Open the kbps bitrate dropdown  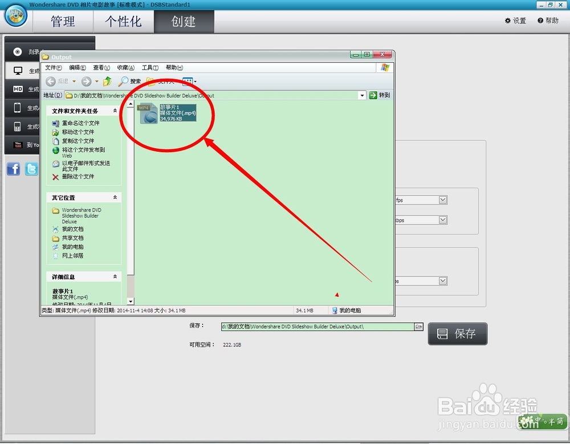click(x=442, y=220)
